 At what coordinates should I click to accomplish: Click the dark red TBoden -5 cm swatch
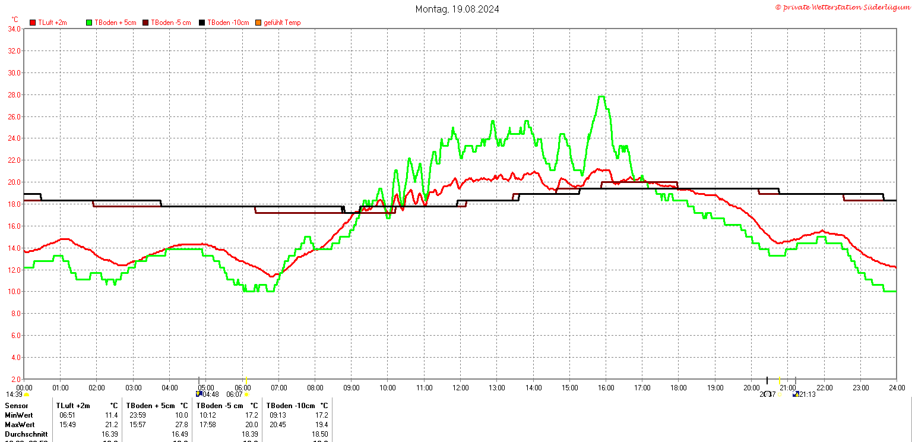pyautogui.click(x=145, y=23)
